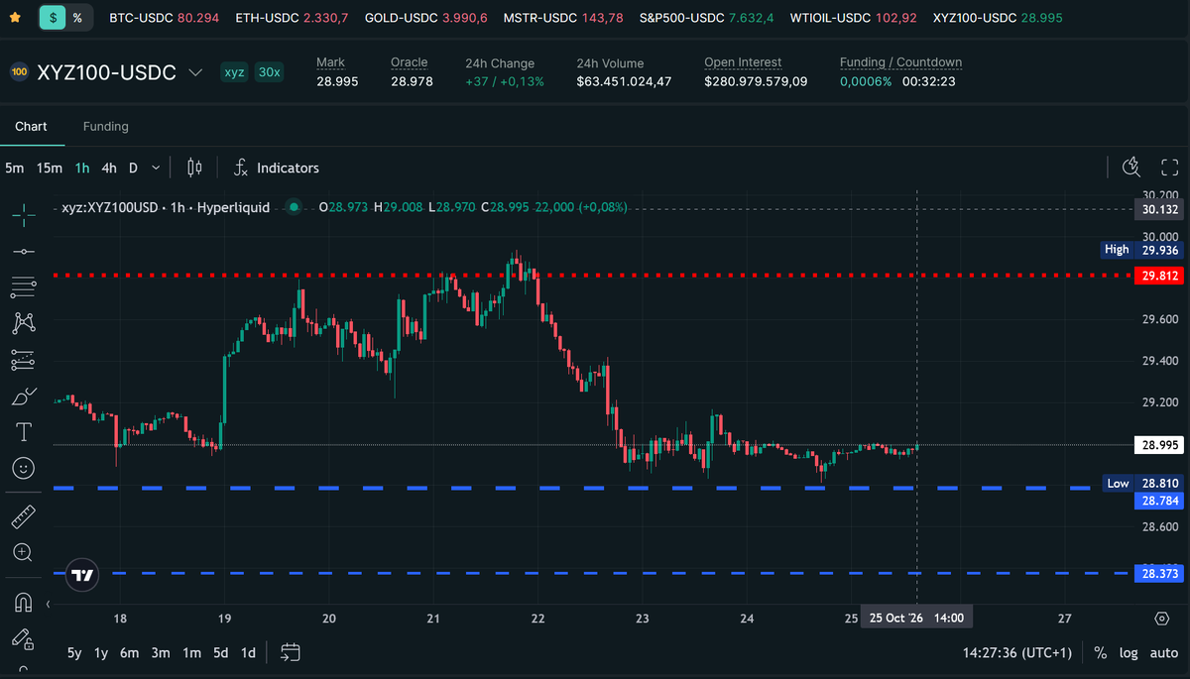This screenshot has width=1190, height=679.
Task: Click the Go to date calendar icon
Action: (290, 652)
